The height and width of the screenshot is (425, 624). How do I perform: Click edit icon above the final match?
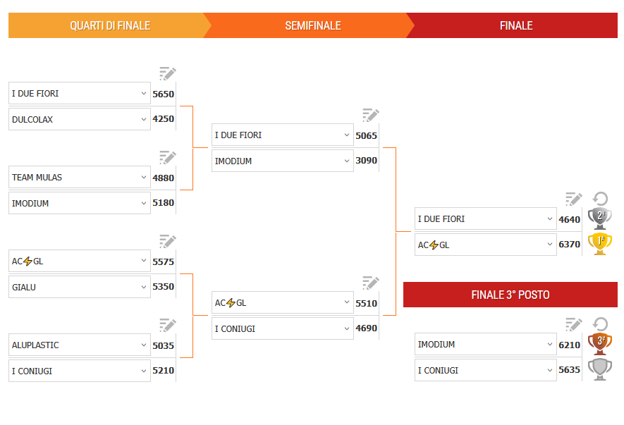pos(573,199)
